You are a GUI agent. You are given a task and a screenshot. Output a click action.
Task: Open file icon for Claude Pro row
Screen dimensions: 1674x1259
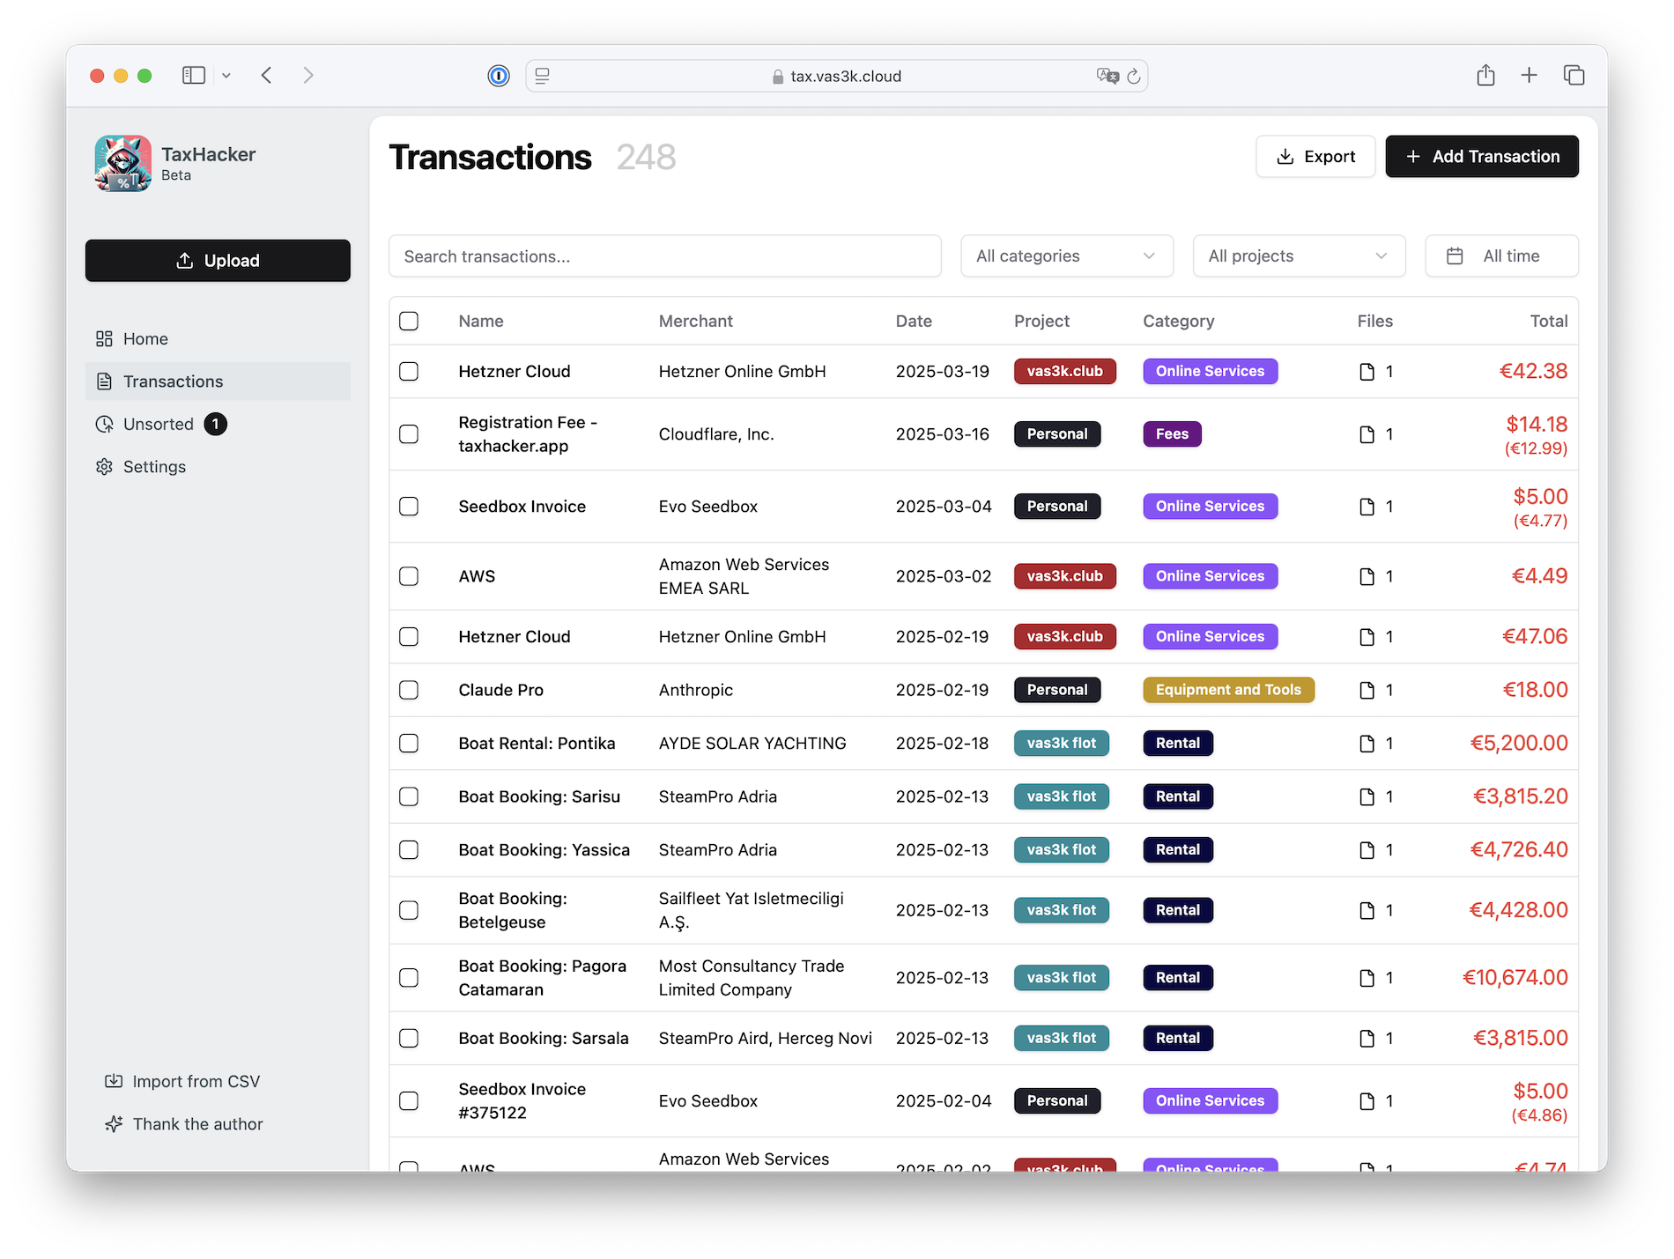click(x=1367, y=690)
